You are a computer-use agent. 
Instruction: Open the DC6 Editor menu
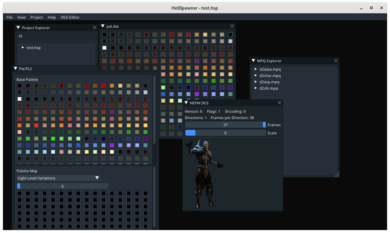(70, 17)
